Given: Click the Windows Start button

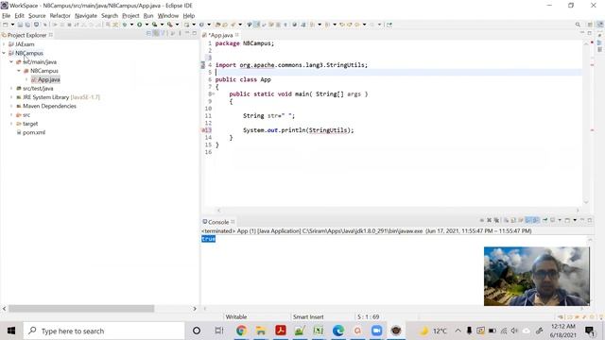Looking at the screenshot, I should pyautogui.click(x=11, y=331).
